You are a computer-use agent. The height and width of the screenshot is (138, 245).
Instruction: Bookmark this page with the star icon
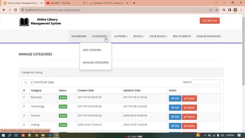tap(217, 10)
